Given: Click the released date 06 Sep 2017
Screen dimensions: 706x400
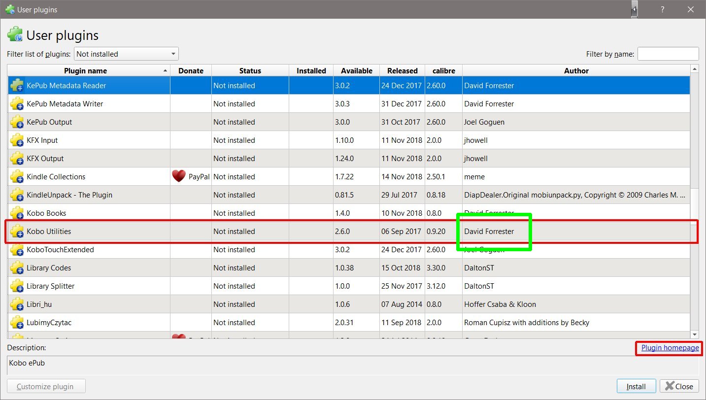Looking at the screenshot, I should pyautogui.click(x=402, y=231).
